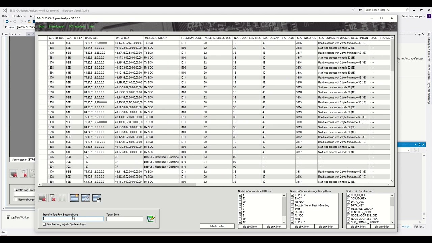Click the clear filter funnel icon
The width and height of the screenshot is (432, 243).
pyautogui.click(x=52, y=198)
